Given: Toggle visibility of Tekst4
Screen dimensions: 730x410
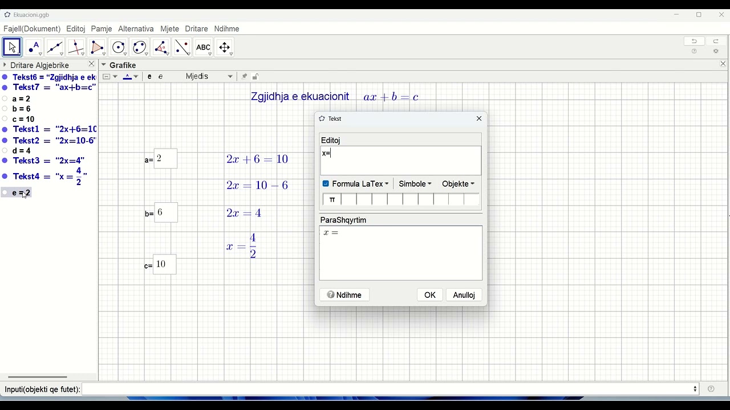Looking at the screenshot, I should click(x=5, y=177).
